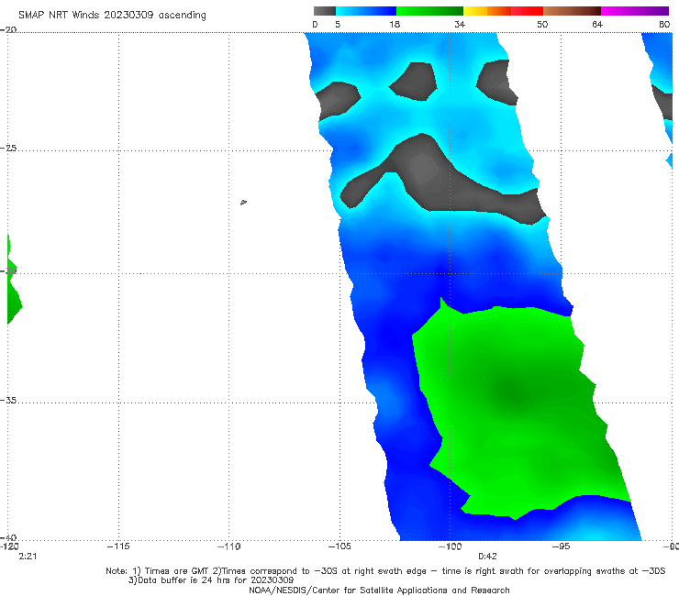
Task: Click the '0:42' swath time label
Action: [487, 557]
